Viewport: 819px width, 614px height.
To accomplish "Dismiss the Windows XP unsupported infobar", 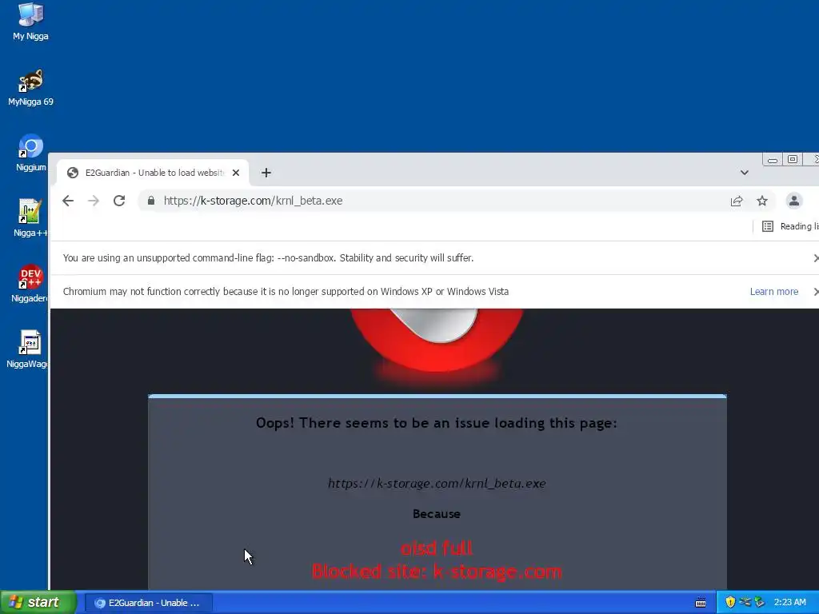I will click(x=815, y=291).
